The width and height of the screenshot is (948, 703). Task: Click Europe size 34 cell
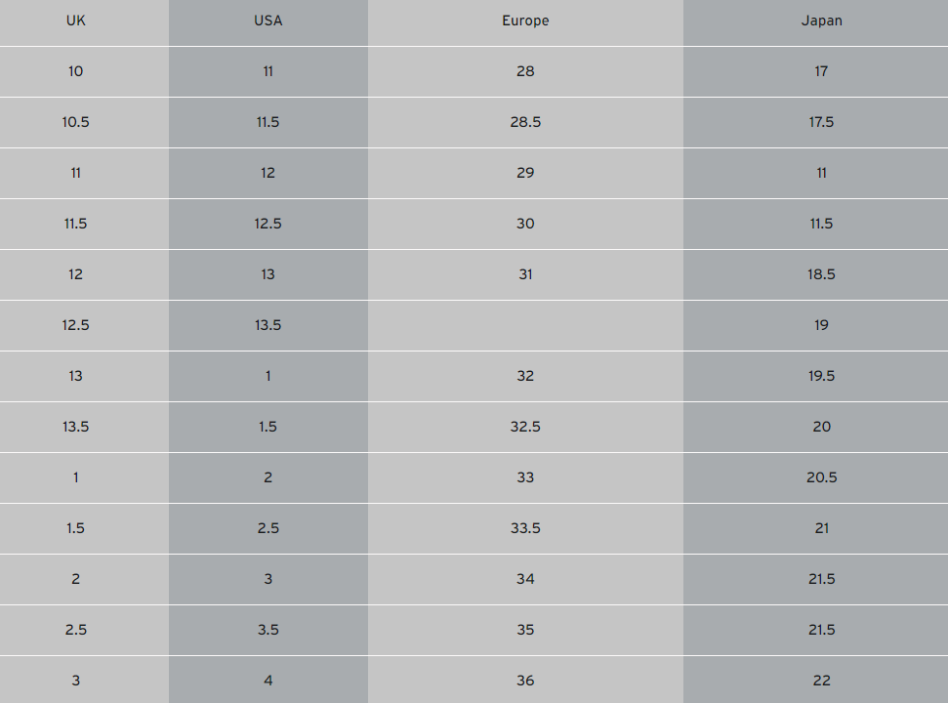pos(525,579)
